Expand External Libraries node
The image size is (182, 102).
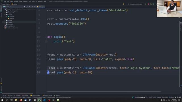click(3, 26)
